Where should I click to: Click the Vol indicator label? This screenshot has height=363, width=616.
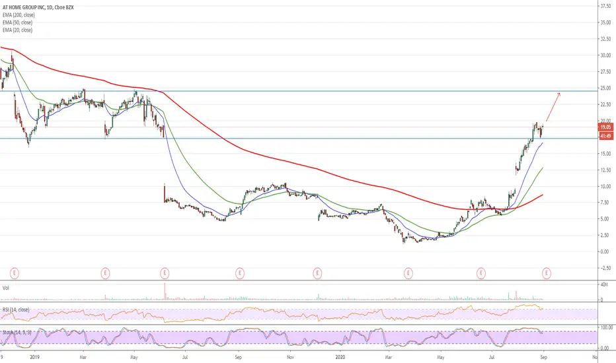6,288
